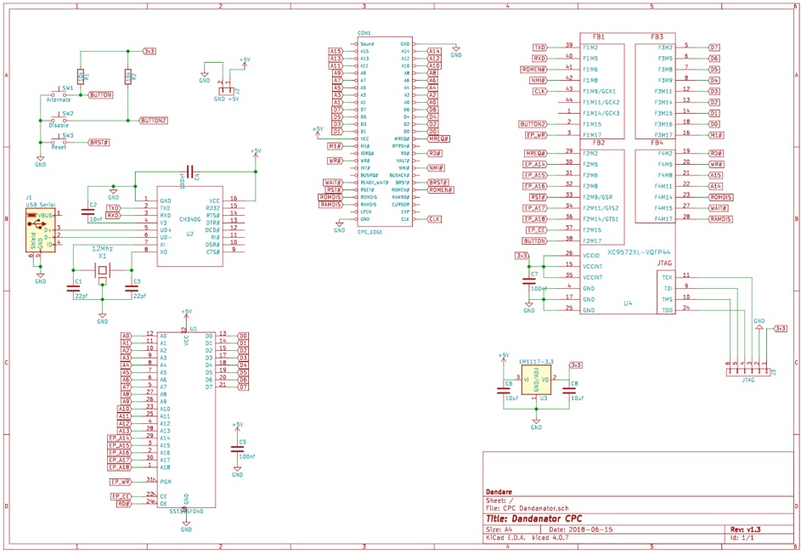Screen dimensions: 801x554
Task: Select the BRST# label beside Reset switch
Action: [x=99, y=143]
